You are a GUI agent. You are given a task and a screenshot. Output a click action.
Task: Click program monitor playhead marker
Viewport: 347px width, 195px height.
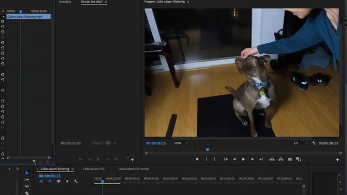click(x=207, y=149)
